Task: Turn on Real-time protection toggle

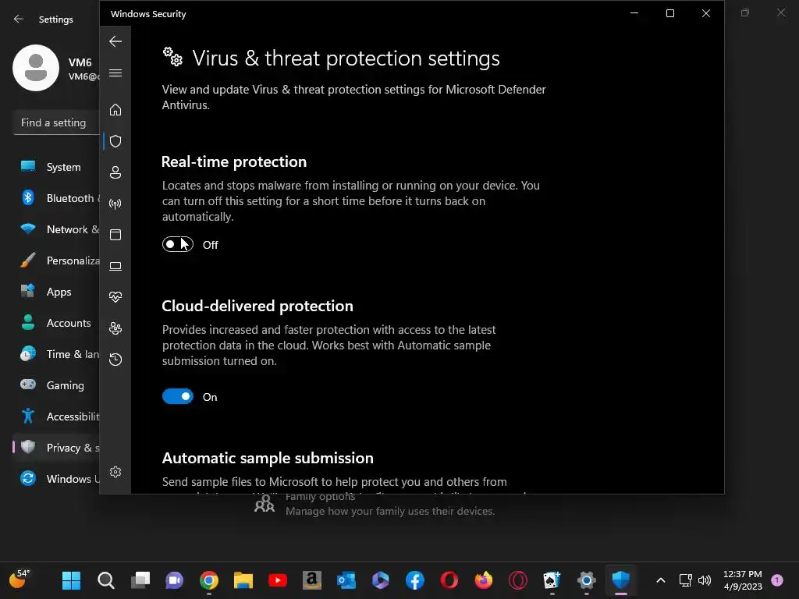Action: coord(177,245)
